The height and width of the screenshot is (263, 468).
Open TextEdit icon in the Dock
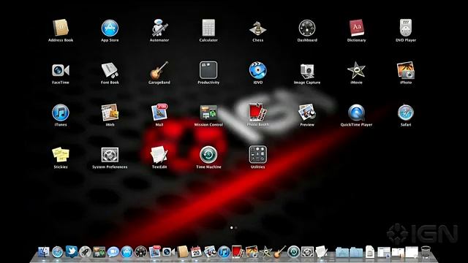tap(321, 251)
